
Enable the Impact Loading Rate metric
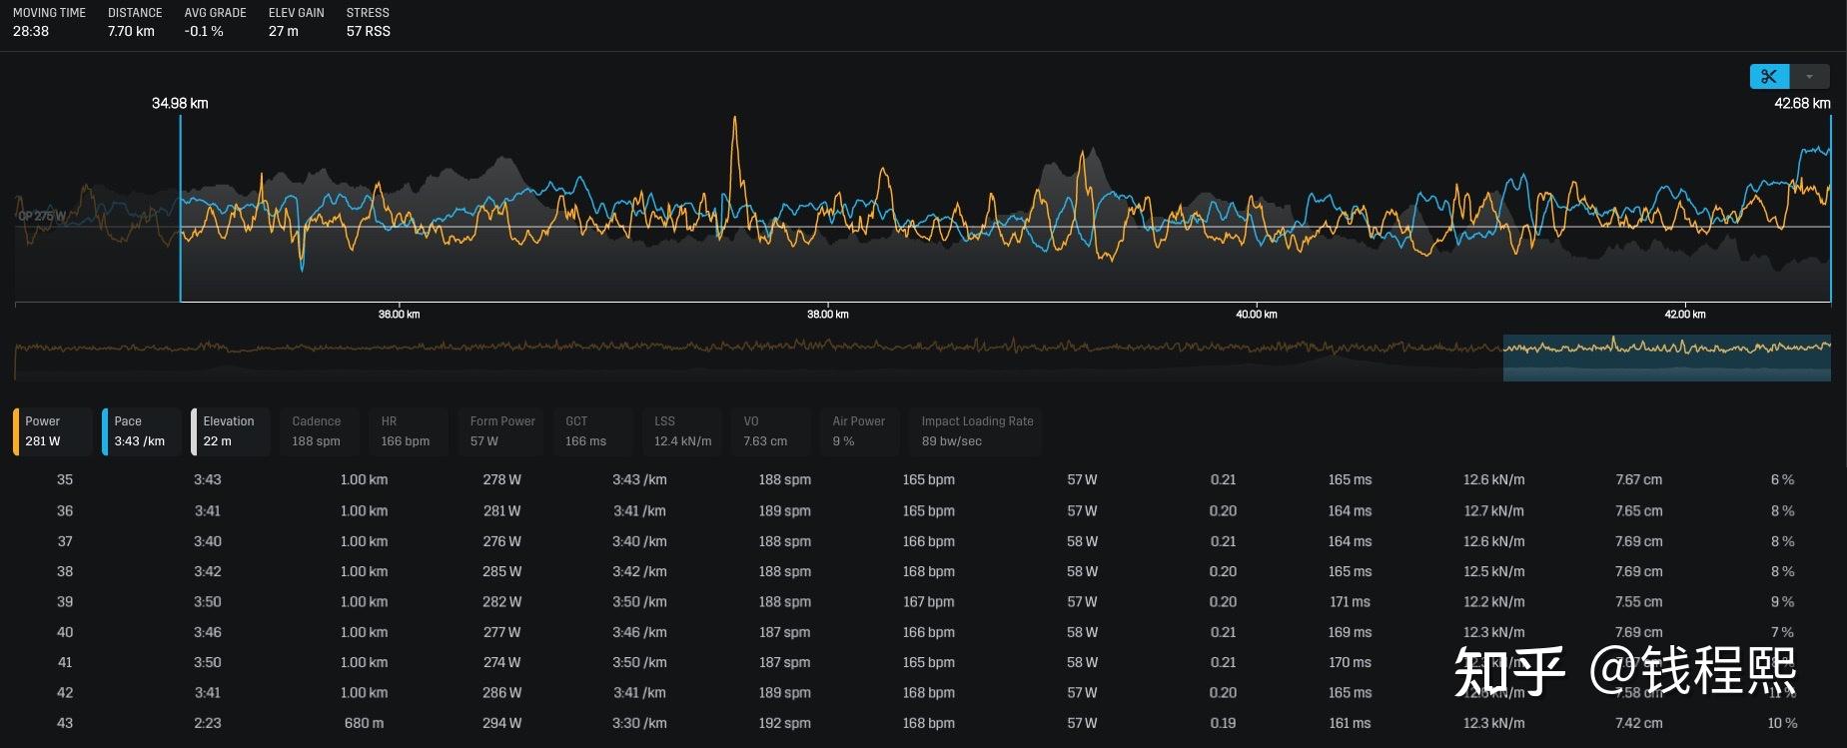tap(977, 431)
